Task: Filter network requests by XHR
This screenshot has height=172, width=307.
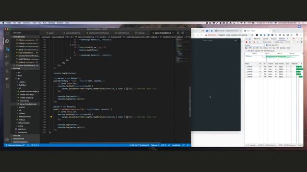Action: coord(250,48)
